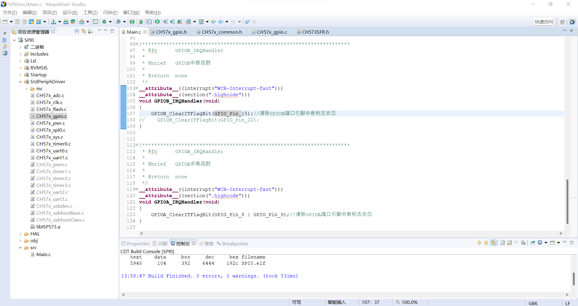Image resolution: width=578 pixels, height=306 pixels.
Task: Close the 控制台 console tab
Action: [x=194, y=243]
